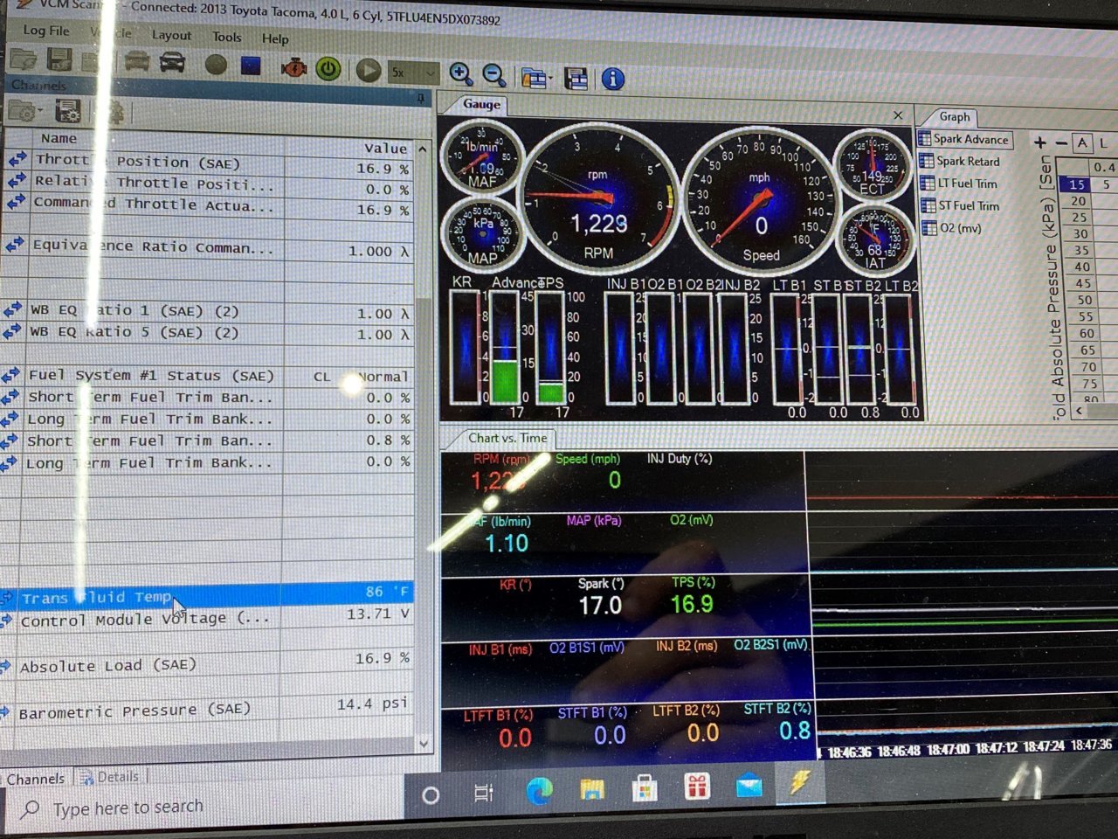Select the Spark Retard graph

click(960, 161)
